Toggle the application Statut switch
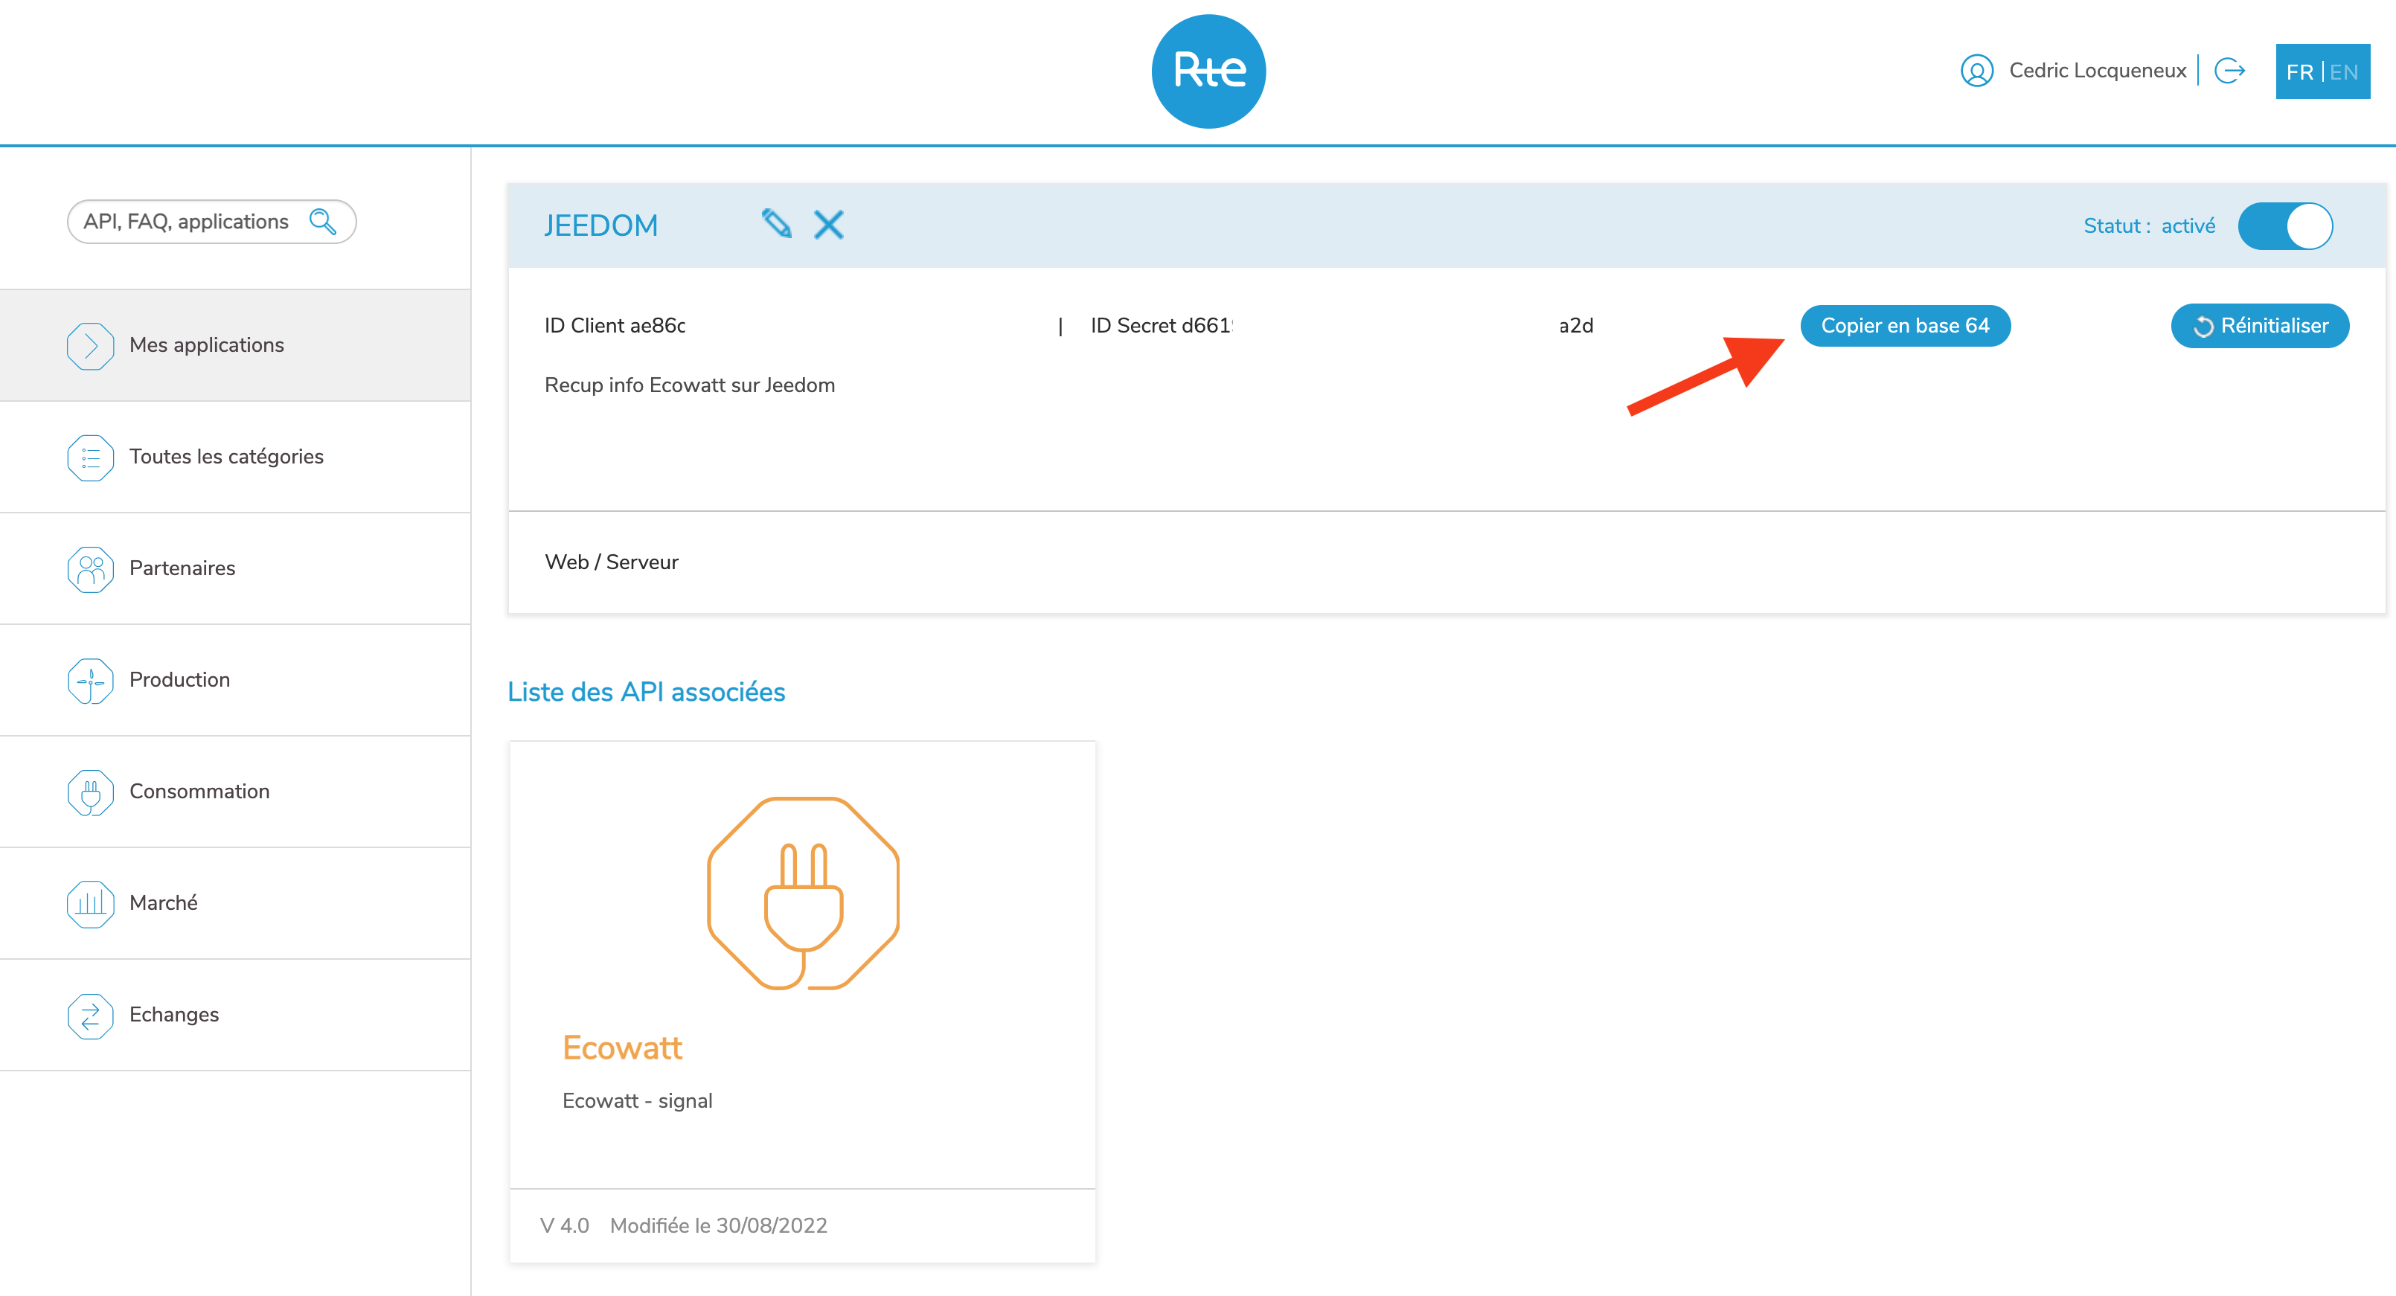This screenshot has width=2396, height=1296. [2285, 226]
